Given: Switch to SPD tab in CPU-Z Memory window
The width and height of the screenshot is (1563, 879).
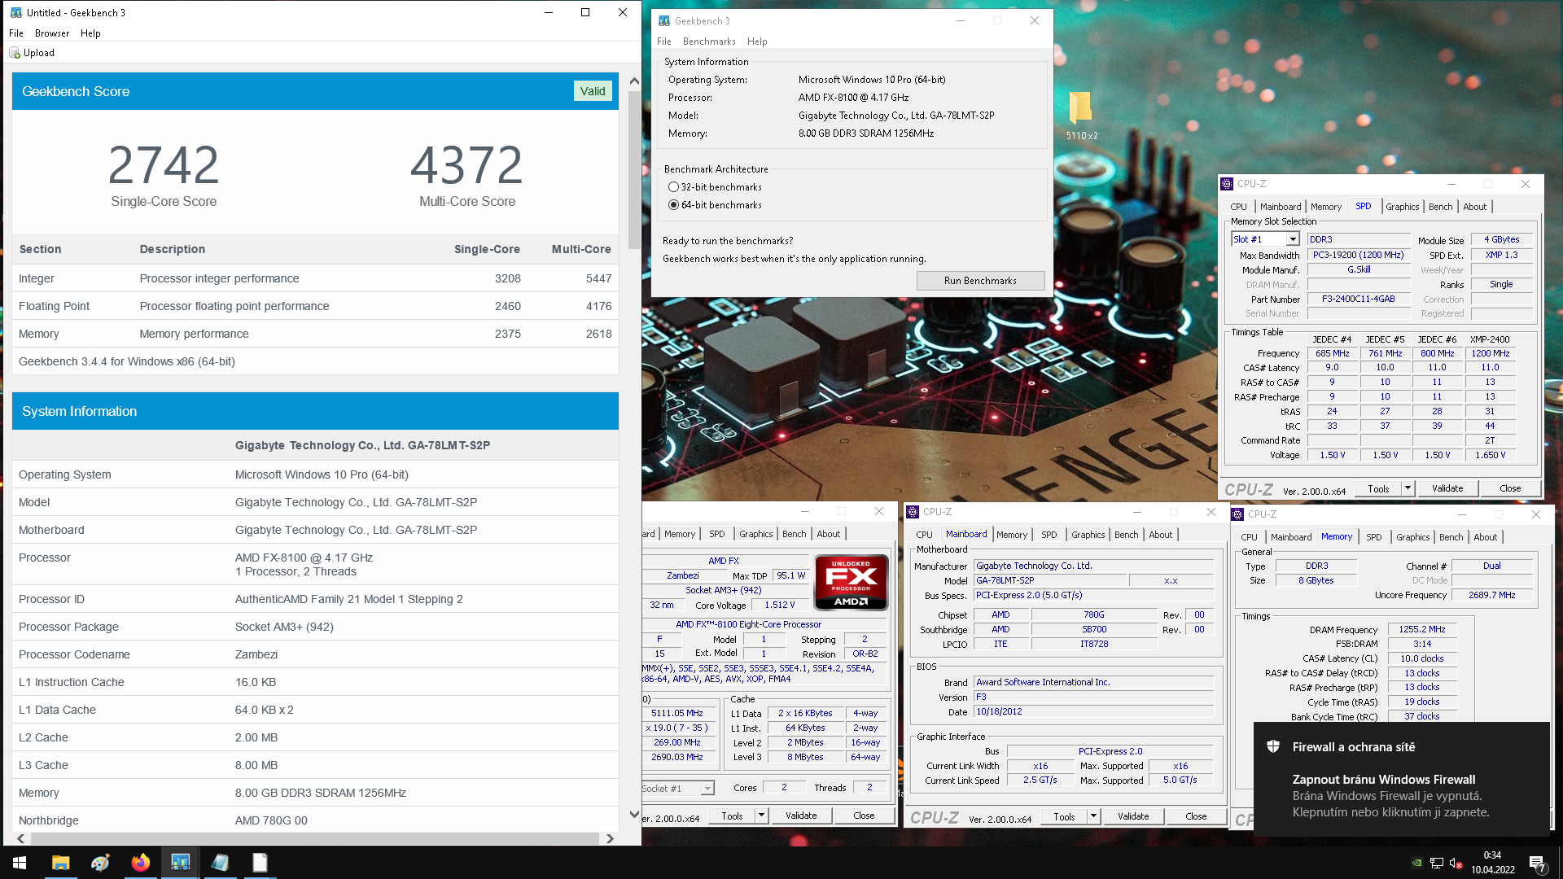Looking at the screenshot, I should (x=1373, y=537).
